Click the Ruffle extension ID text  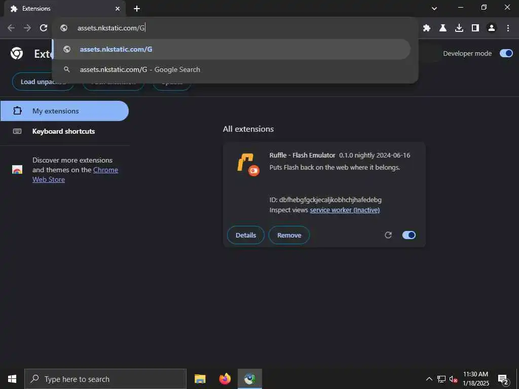[x=325, y=200]
